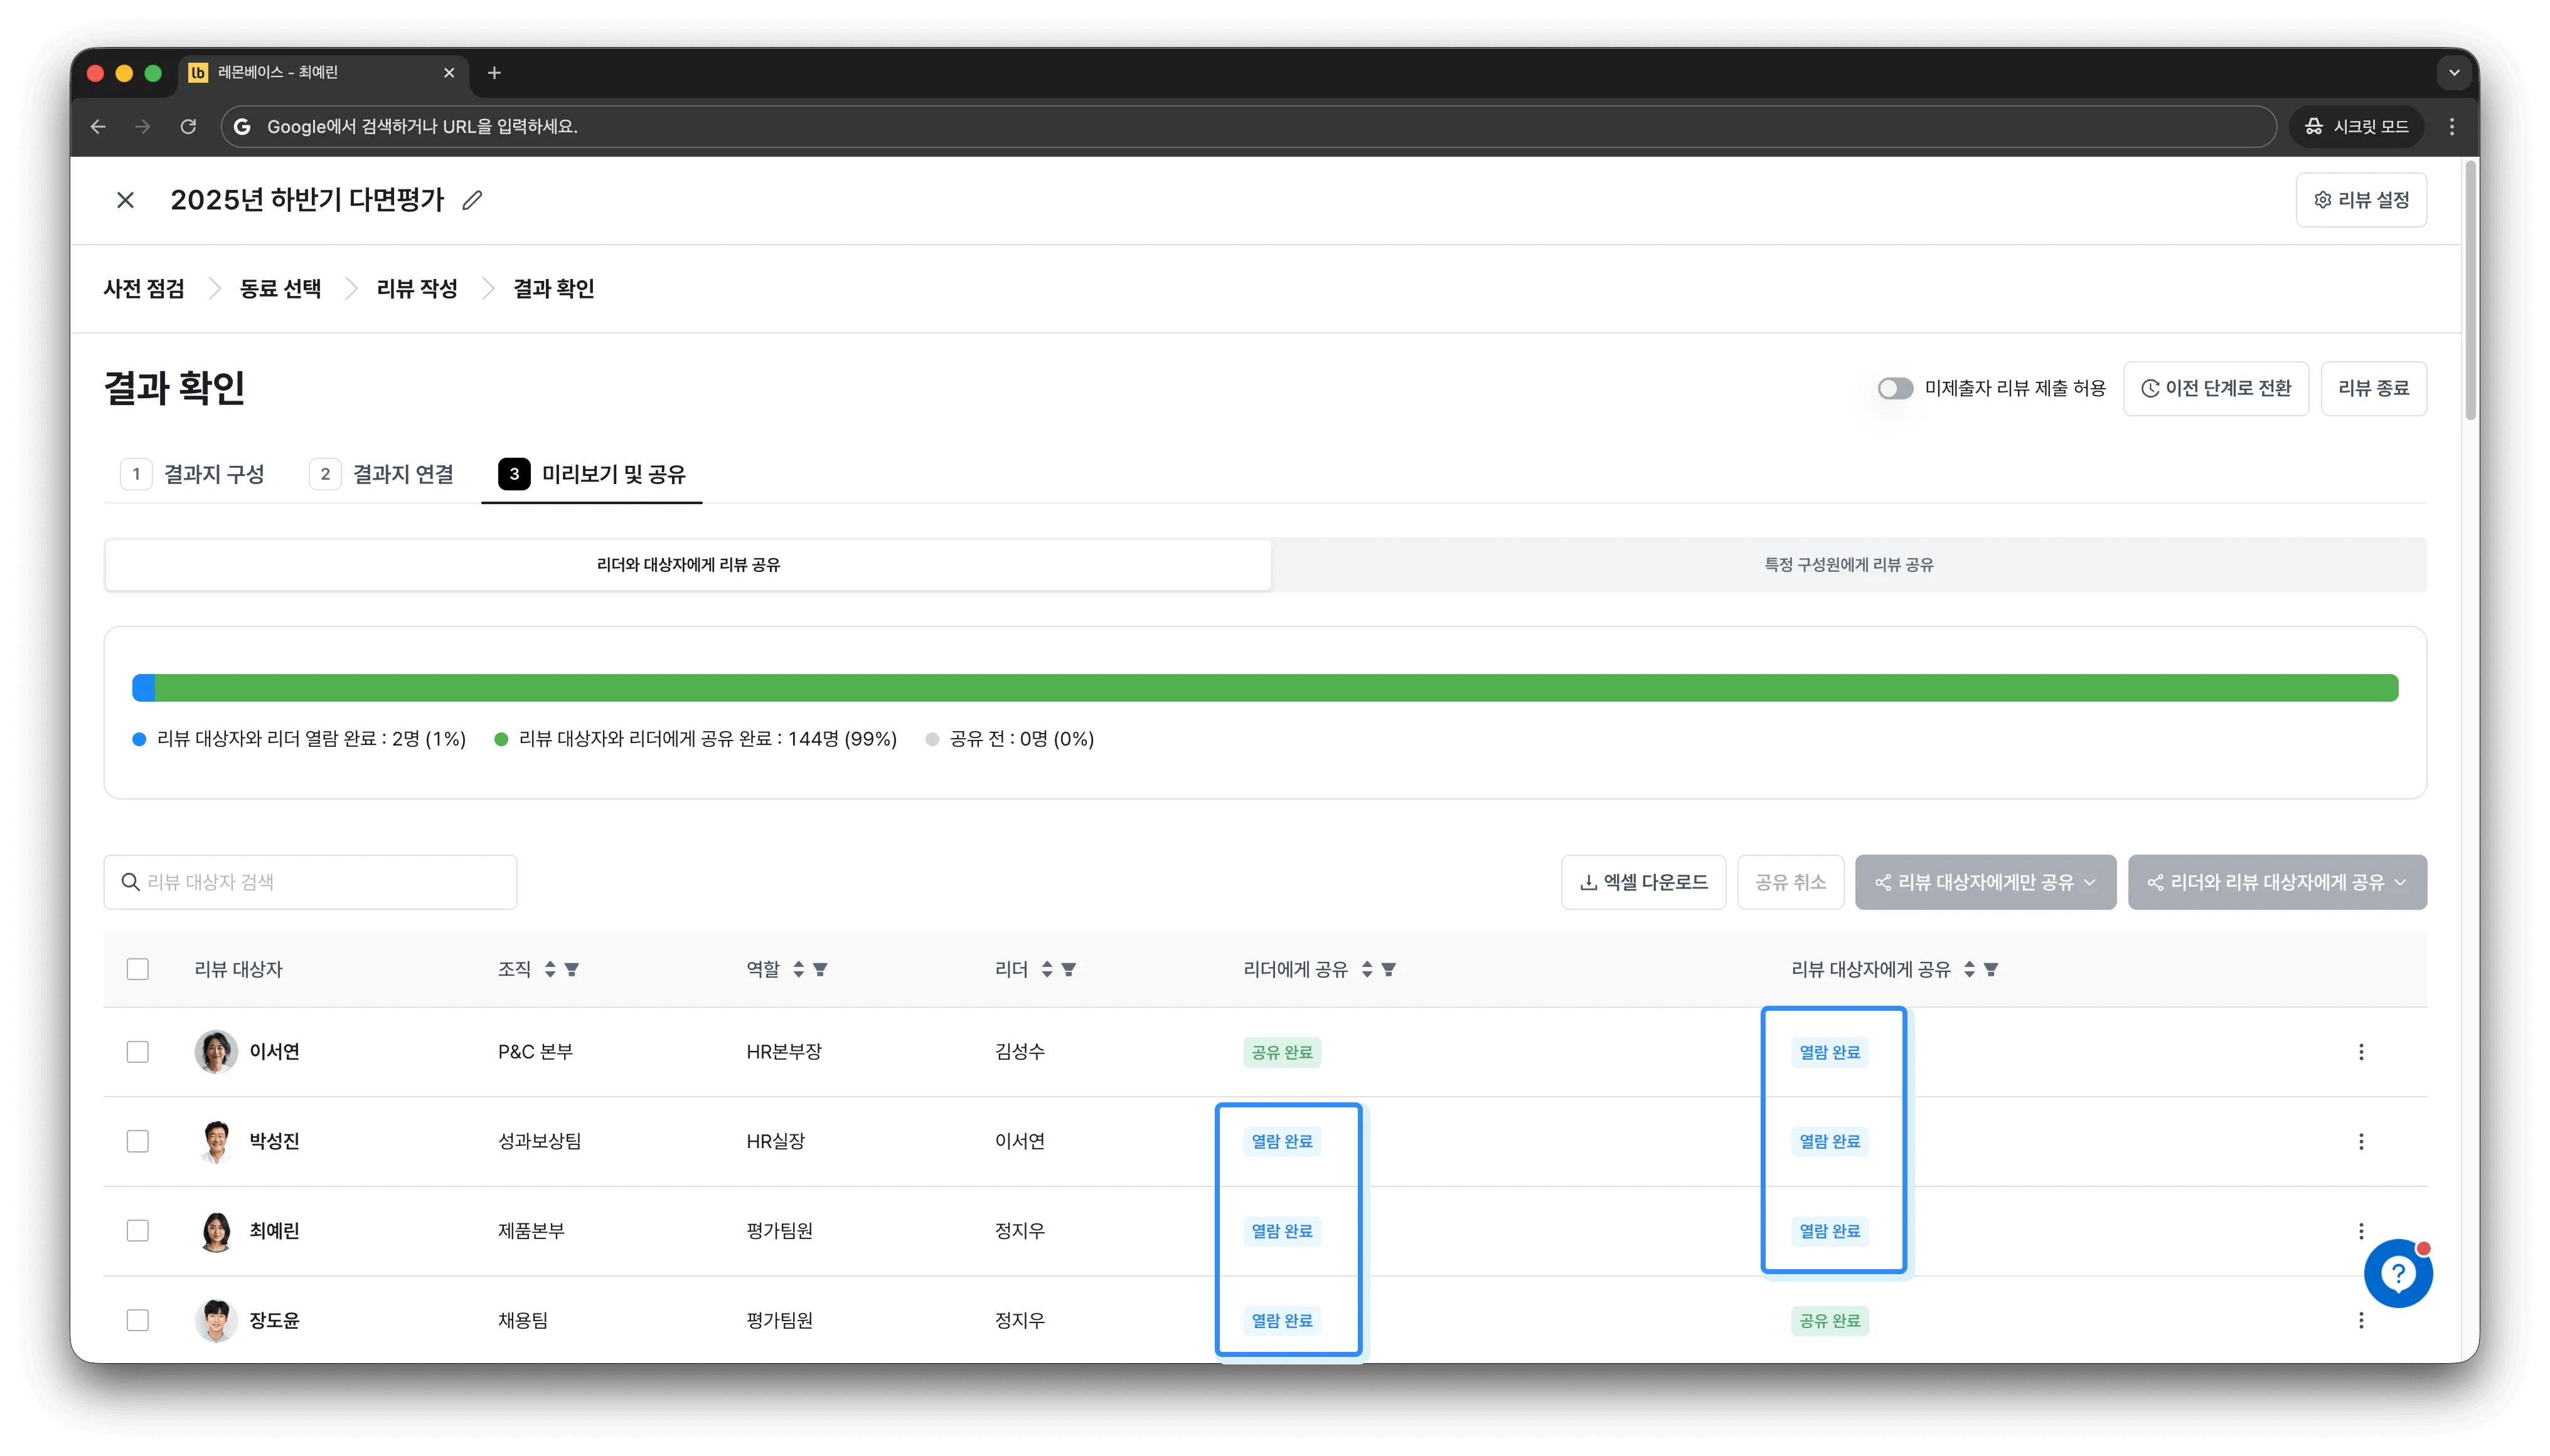Edit the review title with the pencil icon
The width and height of the screenshot is (2550, 1456).
(472, 200)
